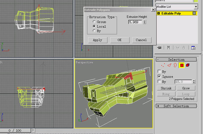Select Vertex sub-object level icon
Image resolution: width=203 pixels, height=134 pixels.
point(163,65)
